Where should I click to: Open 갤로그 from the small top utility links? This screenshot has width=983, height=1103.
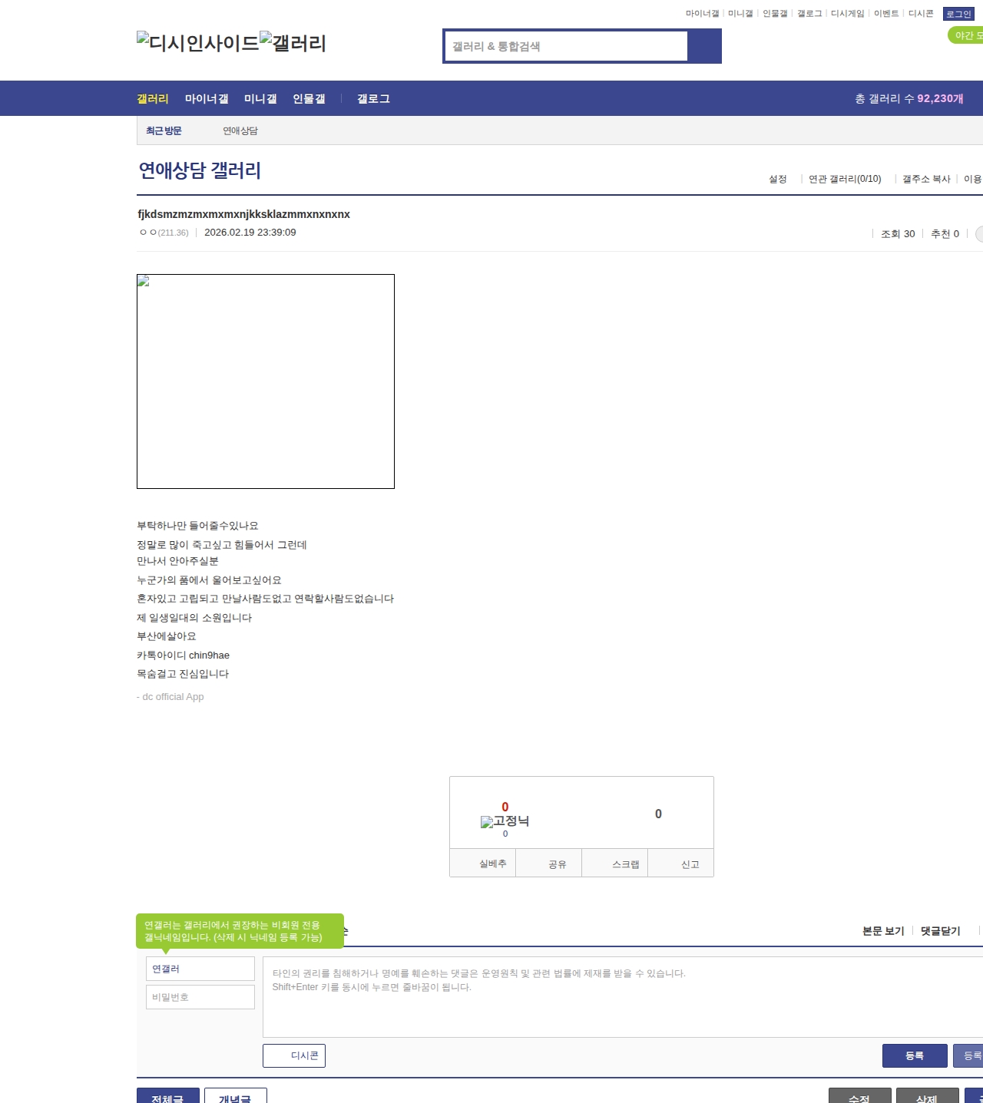[809, 14]
